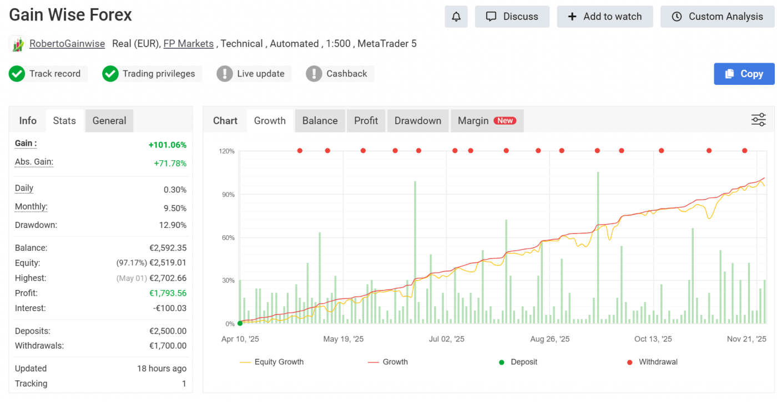
Task: Click the Trading privileges green checkmark icon
Action: point(110,74)
